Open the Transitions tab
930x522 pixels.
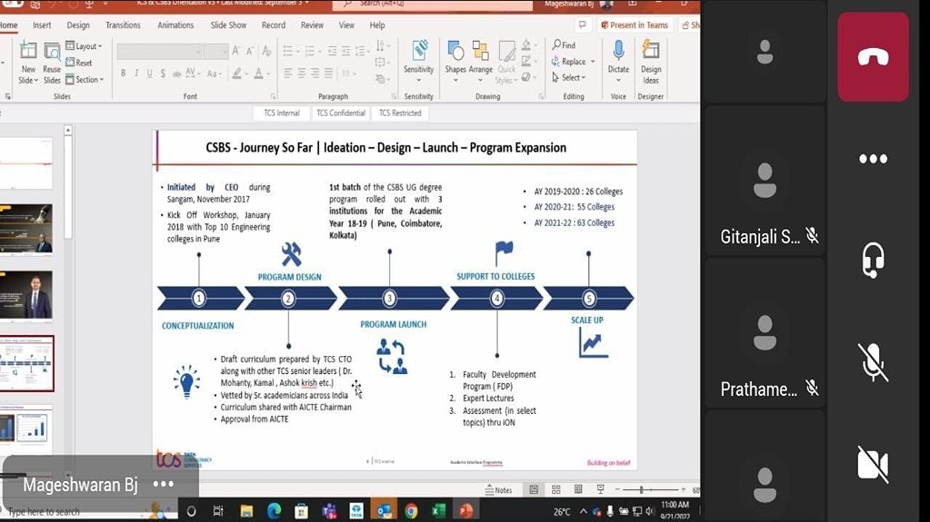(123, 25)
